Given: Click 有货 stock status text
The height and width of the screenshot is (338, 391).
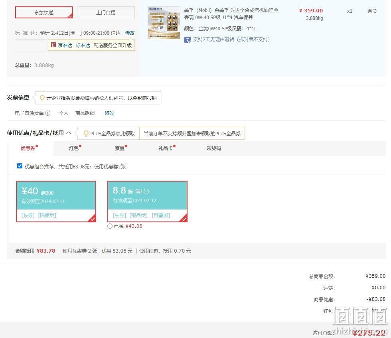Looking at the screenshot, I should pos(372,11).
